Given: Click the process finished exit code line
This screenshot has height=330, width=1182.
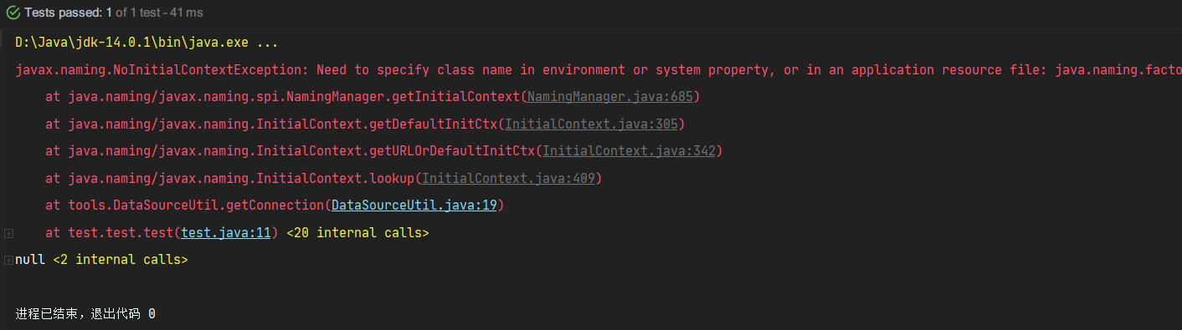Looking at the screenshot, I should pos(85,314).
